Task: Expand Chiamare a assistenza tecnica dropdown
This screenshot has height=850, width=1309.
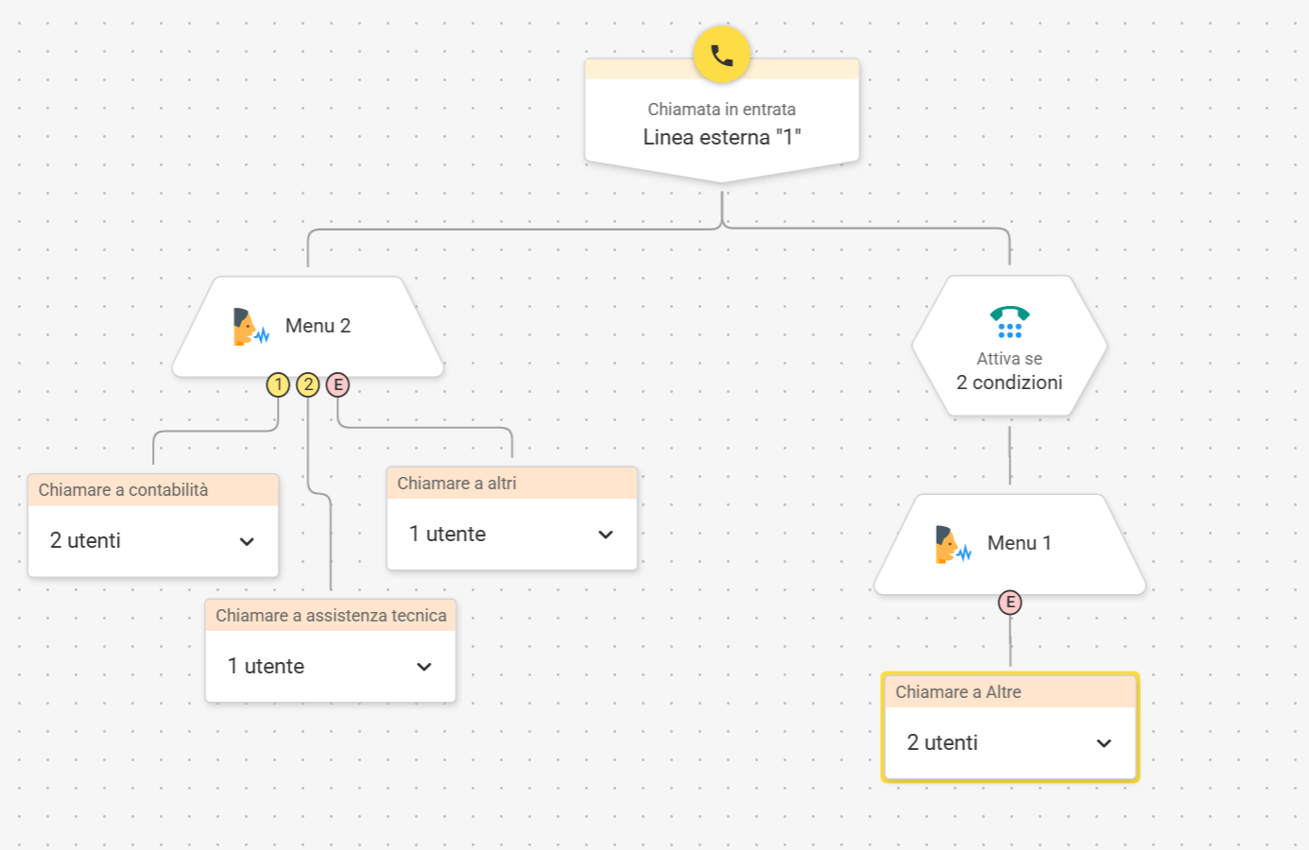Action: [x=424, y=667]
